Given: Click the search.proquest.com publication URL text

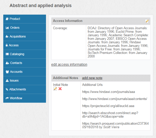Looking at the screenshot, I should pos(115,123).
